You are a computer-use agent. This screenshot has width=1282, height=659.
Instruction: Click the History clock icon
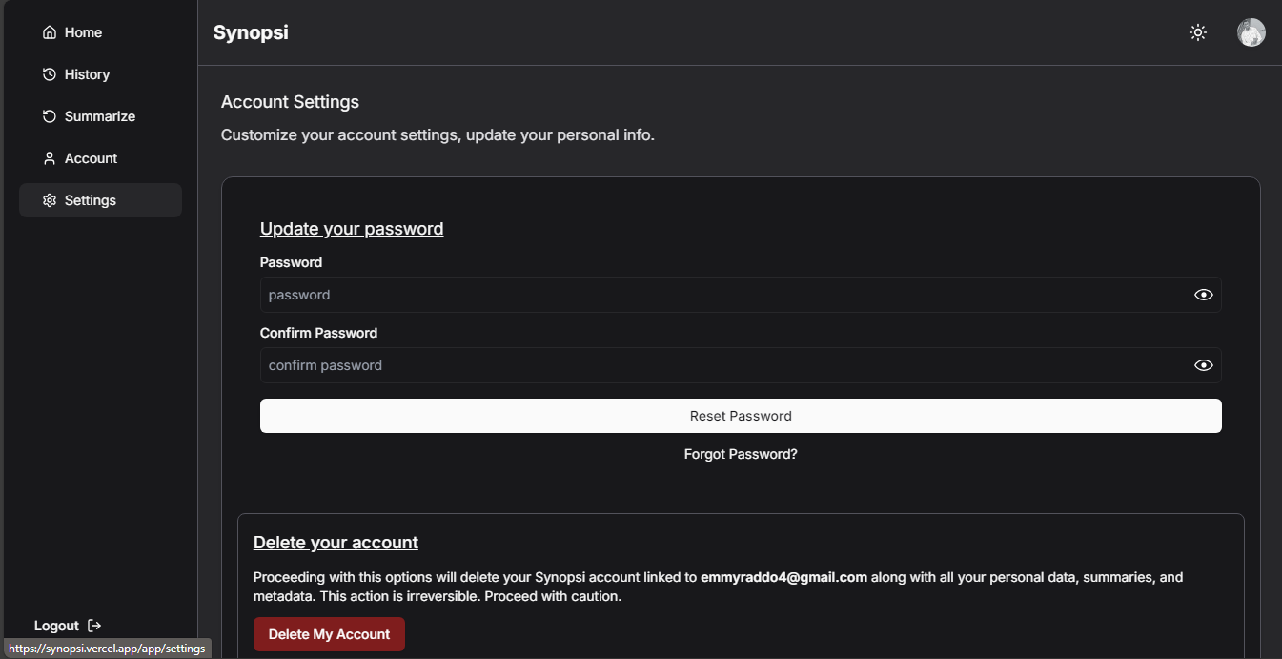coord(50,74)
